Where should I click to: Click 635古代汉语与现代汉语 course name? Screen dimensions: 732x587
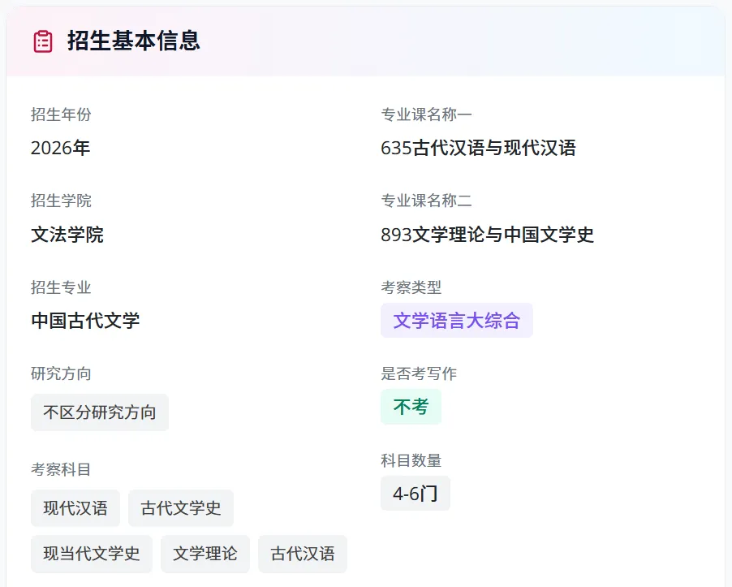tap(478, 148)
